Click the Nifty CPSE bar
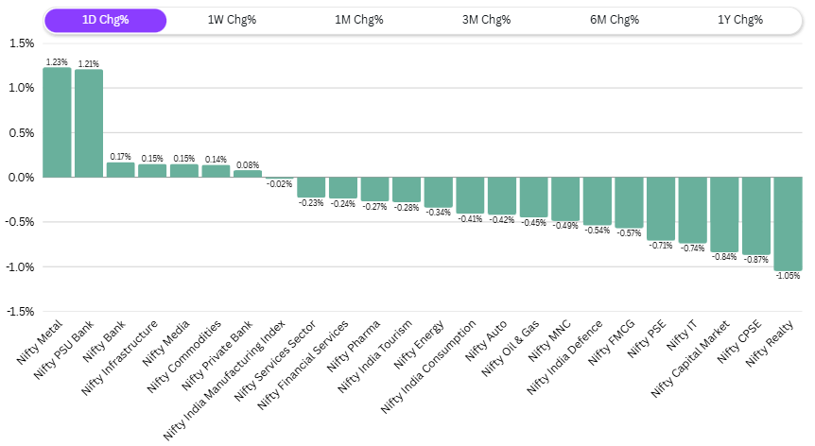This screenshot has width=815, height=446. (x=755, y=215)
